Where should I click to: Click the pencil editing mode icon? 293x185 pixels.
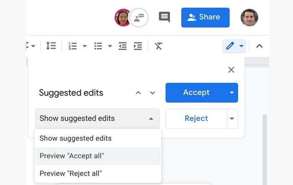230,46
